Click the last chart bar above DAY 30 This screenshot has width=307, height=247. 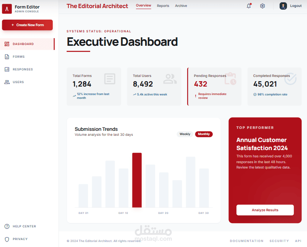[204, 188]
